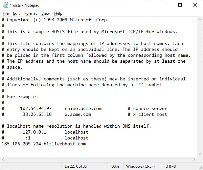Image resolution: width=203 pixels, height=170 pixels.
Task: Click the rhino.acme.com example entry
Action: [83, 109]
